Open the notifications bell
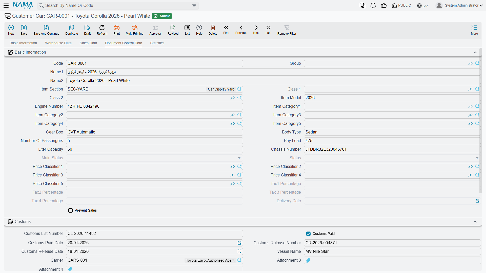 coord(373,6)
